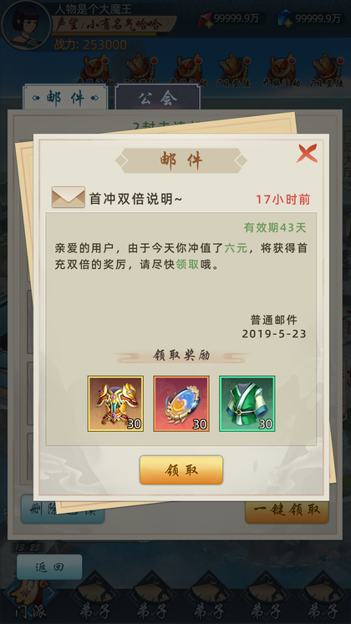
Task: Click the delete-read button behind popup
Action: [x=63, y=510]
